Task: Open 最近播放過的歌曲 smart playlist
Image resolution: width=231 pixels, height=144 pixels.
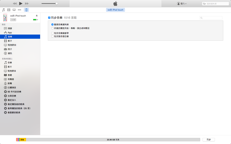Action: coord(20,104)
